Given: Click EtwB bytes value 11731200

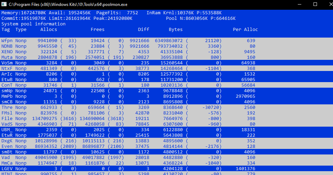Looking at the screenshot, I should (x=172, y=79).
